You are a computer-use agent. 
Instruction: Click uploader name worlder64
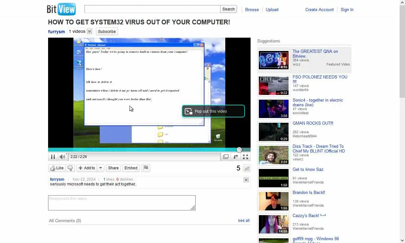(x=301, y=90)
